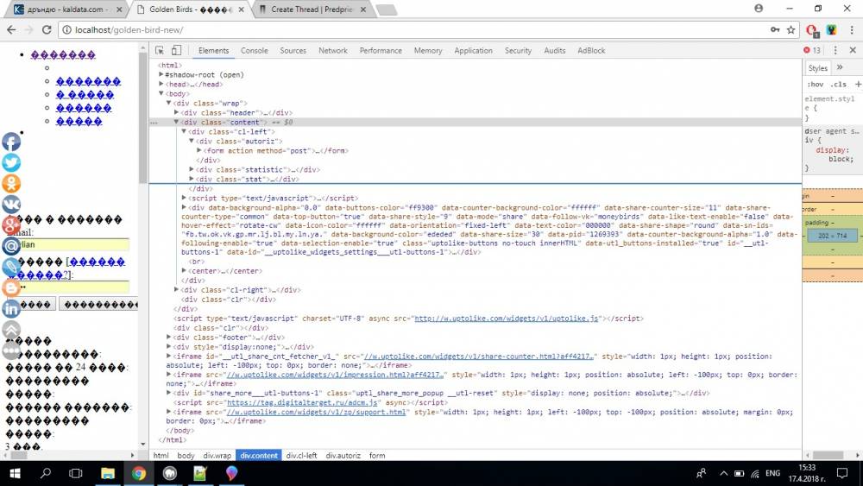Collapse the body element node

(161, 93)
